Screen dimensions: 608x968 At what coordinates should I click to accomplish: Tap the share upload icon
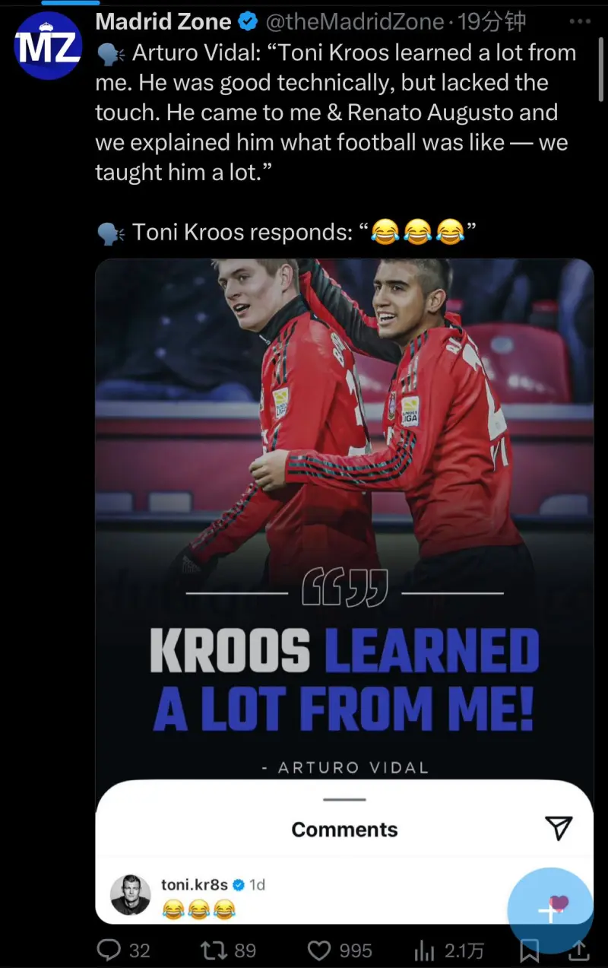(x=579, y=950)
